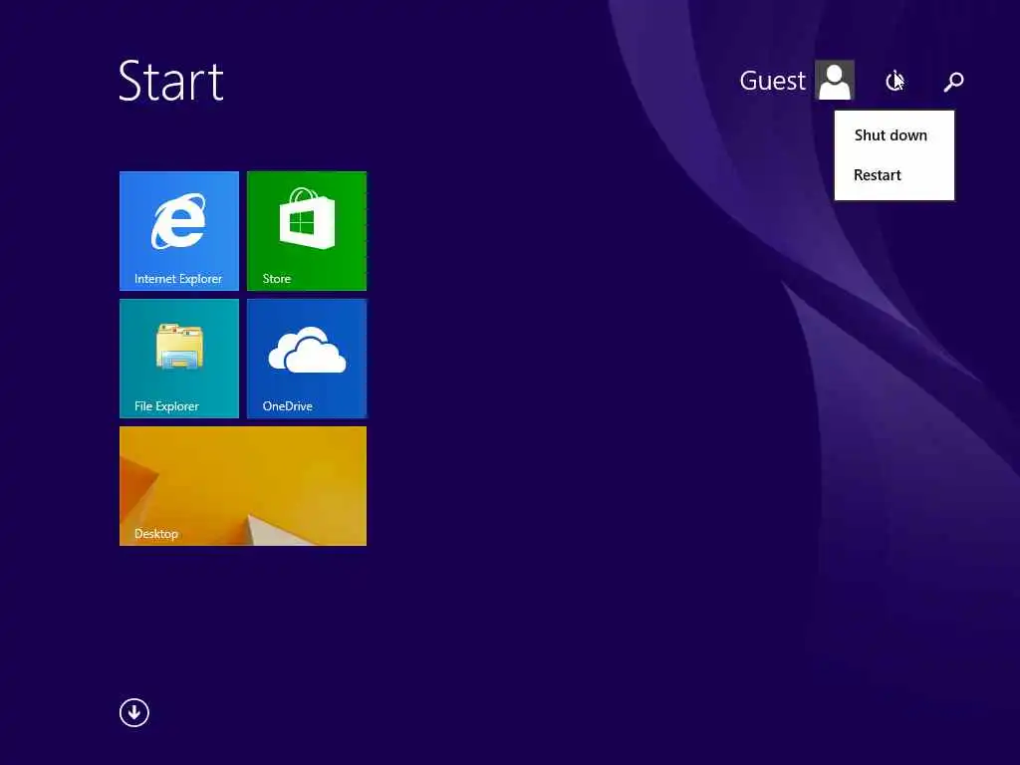Image resolution: width=1020 pixels, height=765 pixels.
Task: Open the search magnifier icon
Action: tap(953, 82)
